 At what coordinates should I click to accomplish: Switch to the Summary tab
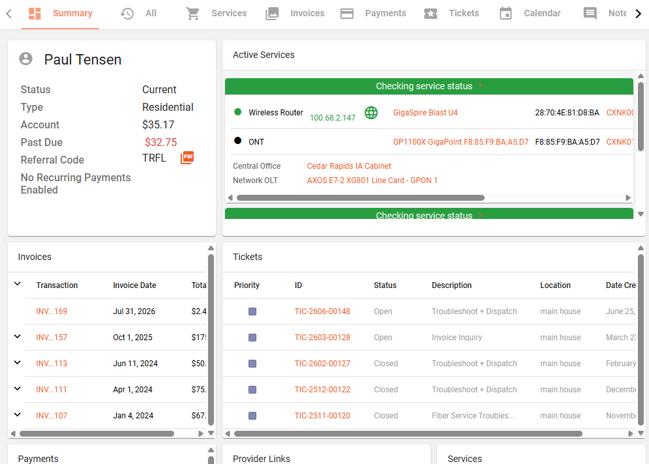pyautogui.click(x=60, y=14)
